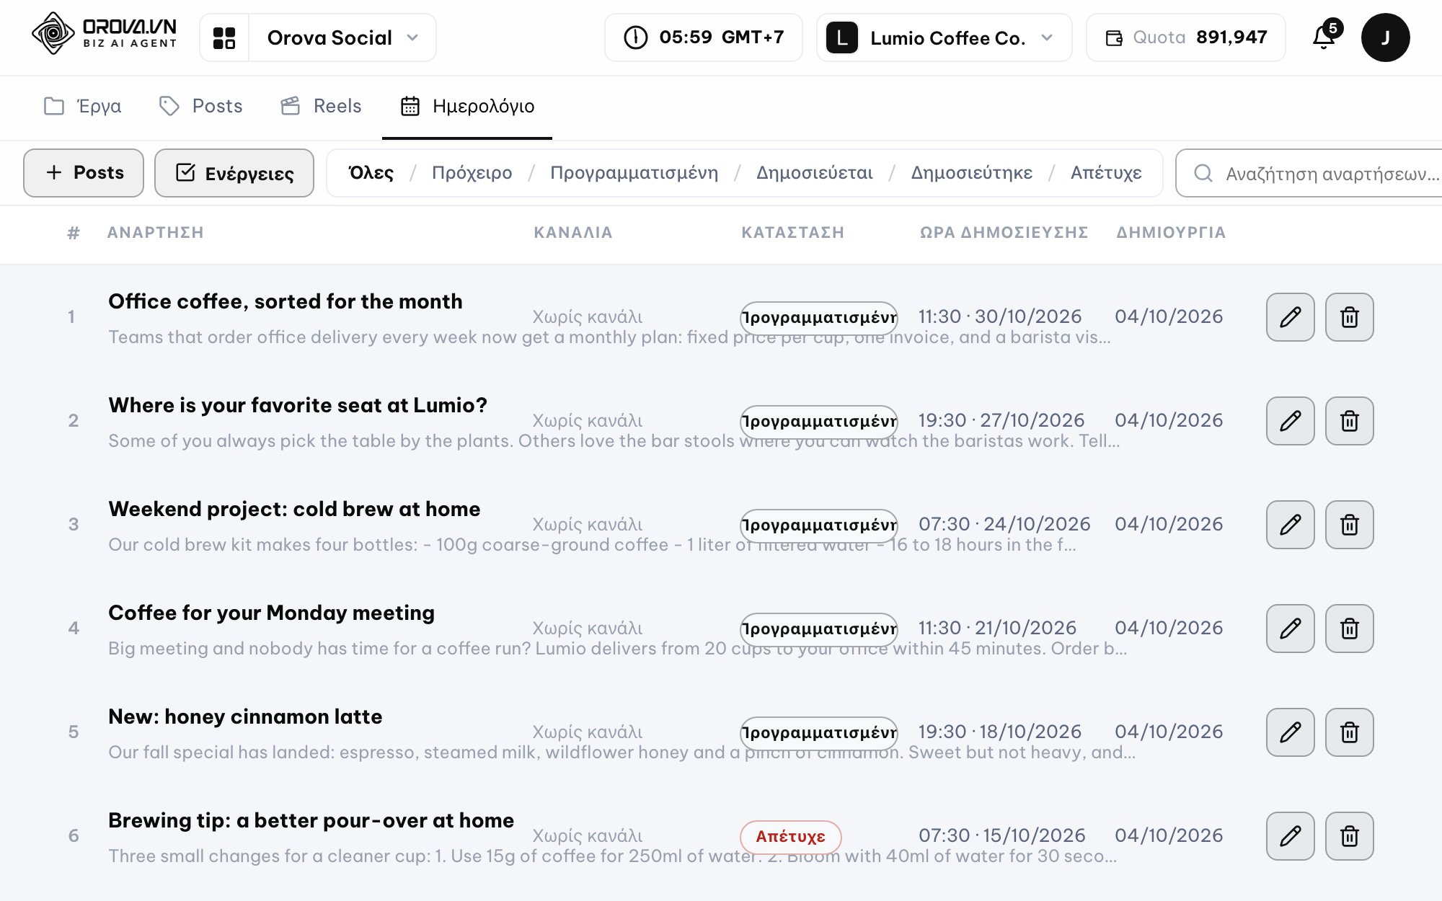Switch to the Έργα tab
The image size is (1442, 901).
[x=82, y=107]
